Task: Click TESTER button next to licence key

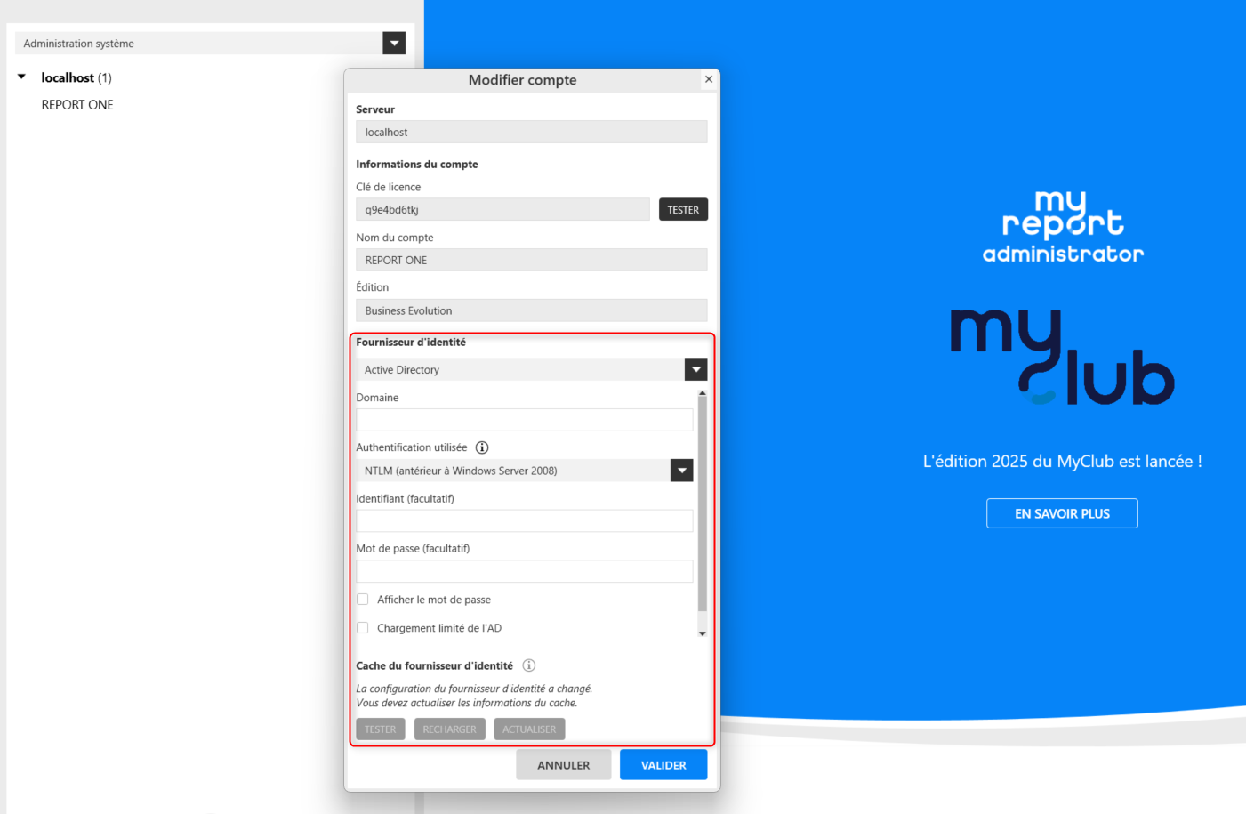Action: point(682,210)
